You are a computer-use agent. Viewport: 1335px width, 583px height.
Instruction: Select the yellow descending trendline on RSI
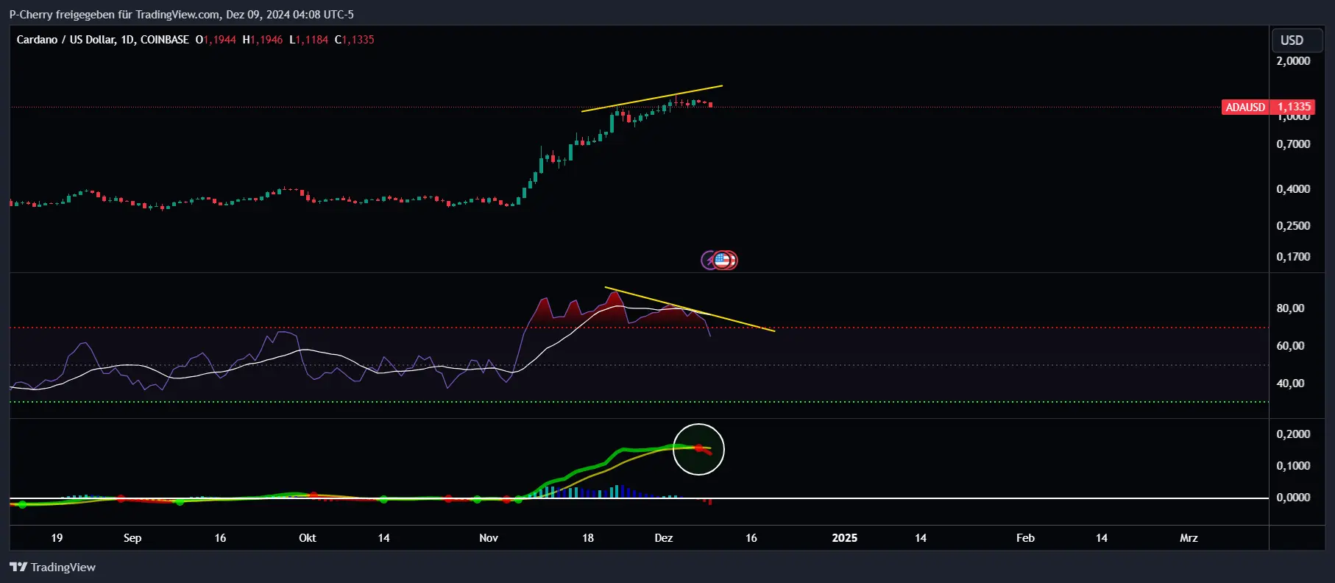690,309
